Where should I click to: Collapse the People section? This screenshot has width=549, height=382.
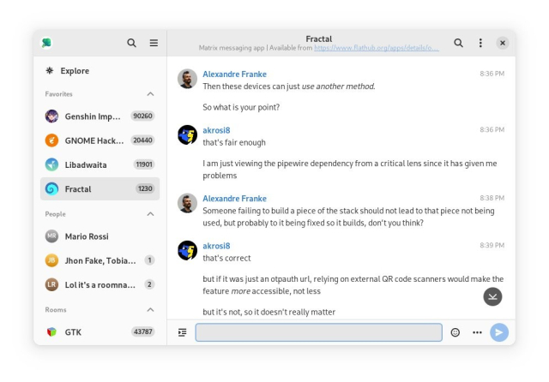coord(150,214)
